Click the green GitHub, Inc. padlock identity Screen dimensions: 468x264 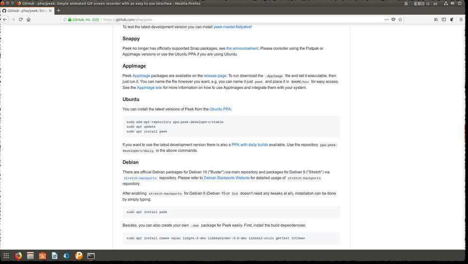click(x=83, y=19)
